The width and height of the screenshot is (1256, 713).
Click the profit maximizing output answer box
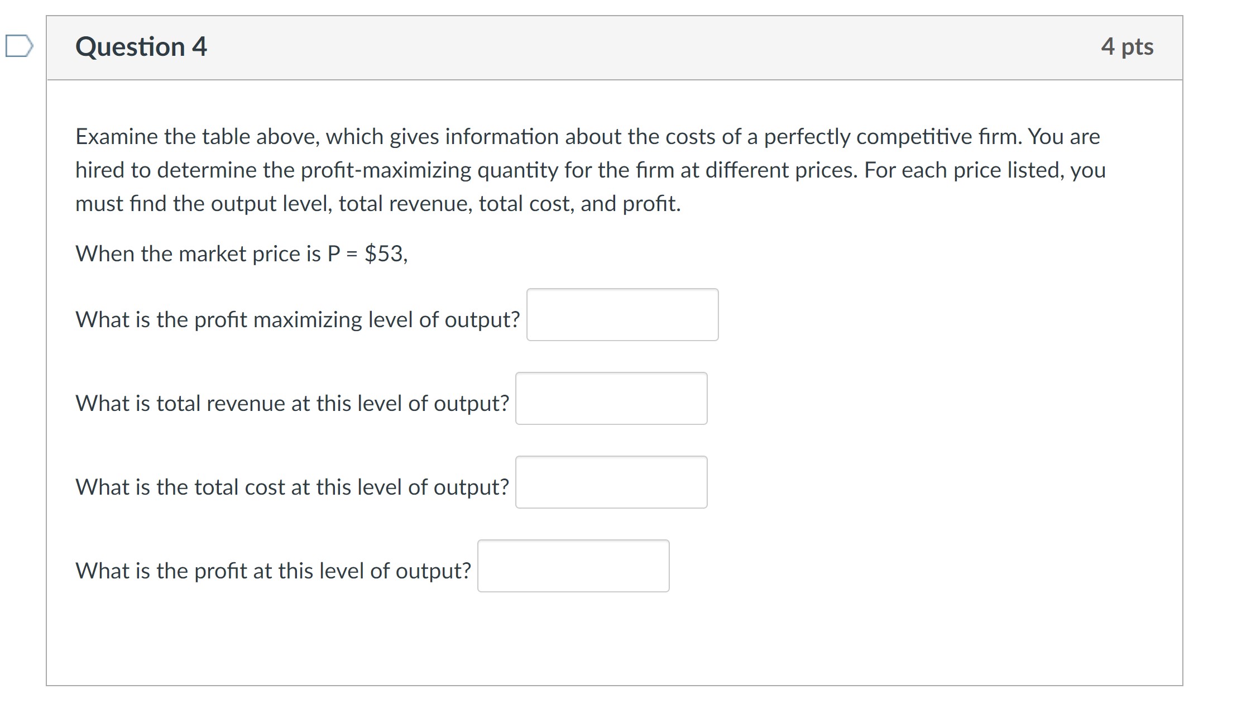tap(622, 315)
